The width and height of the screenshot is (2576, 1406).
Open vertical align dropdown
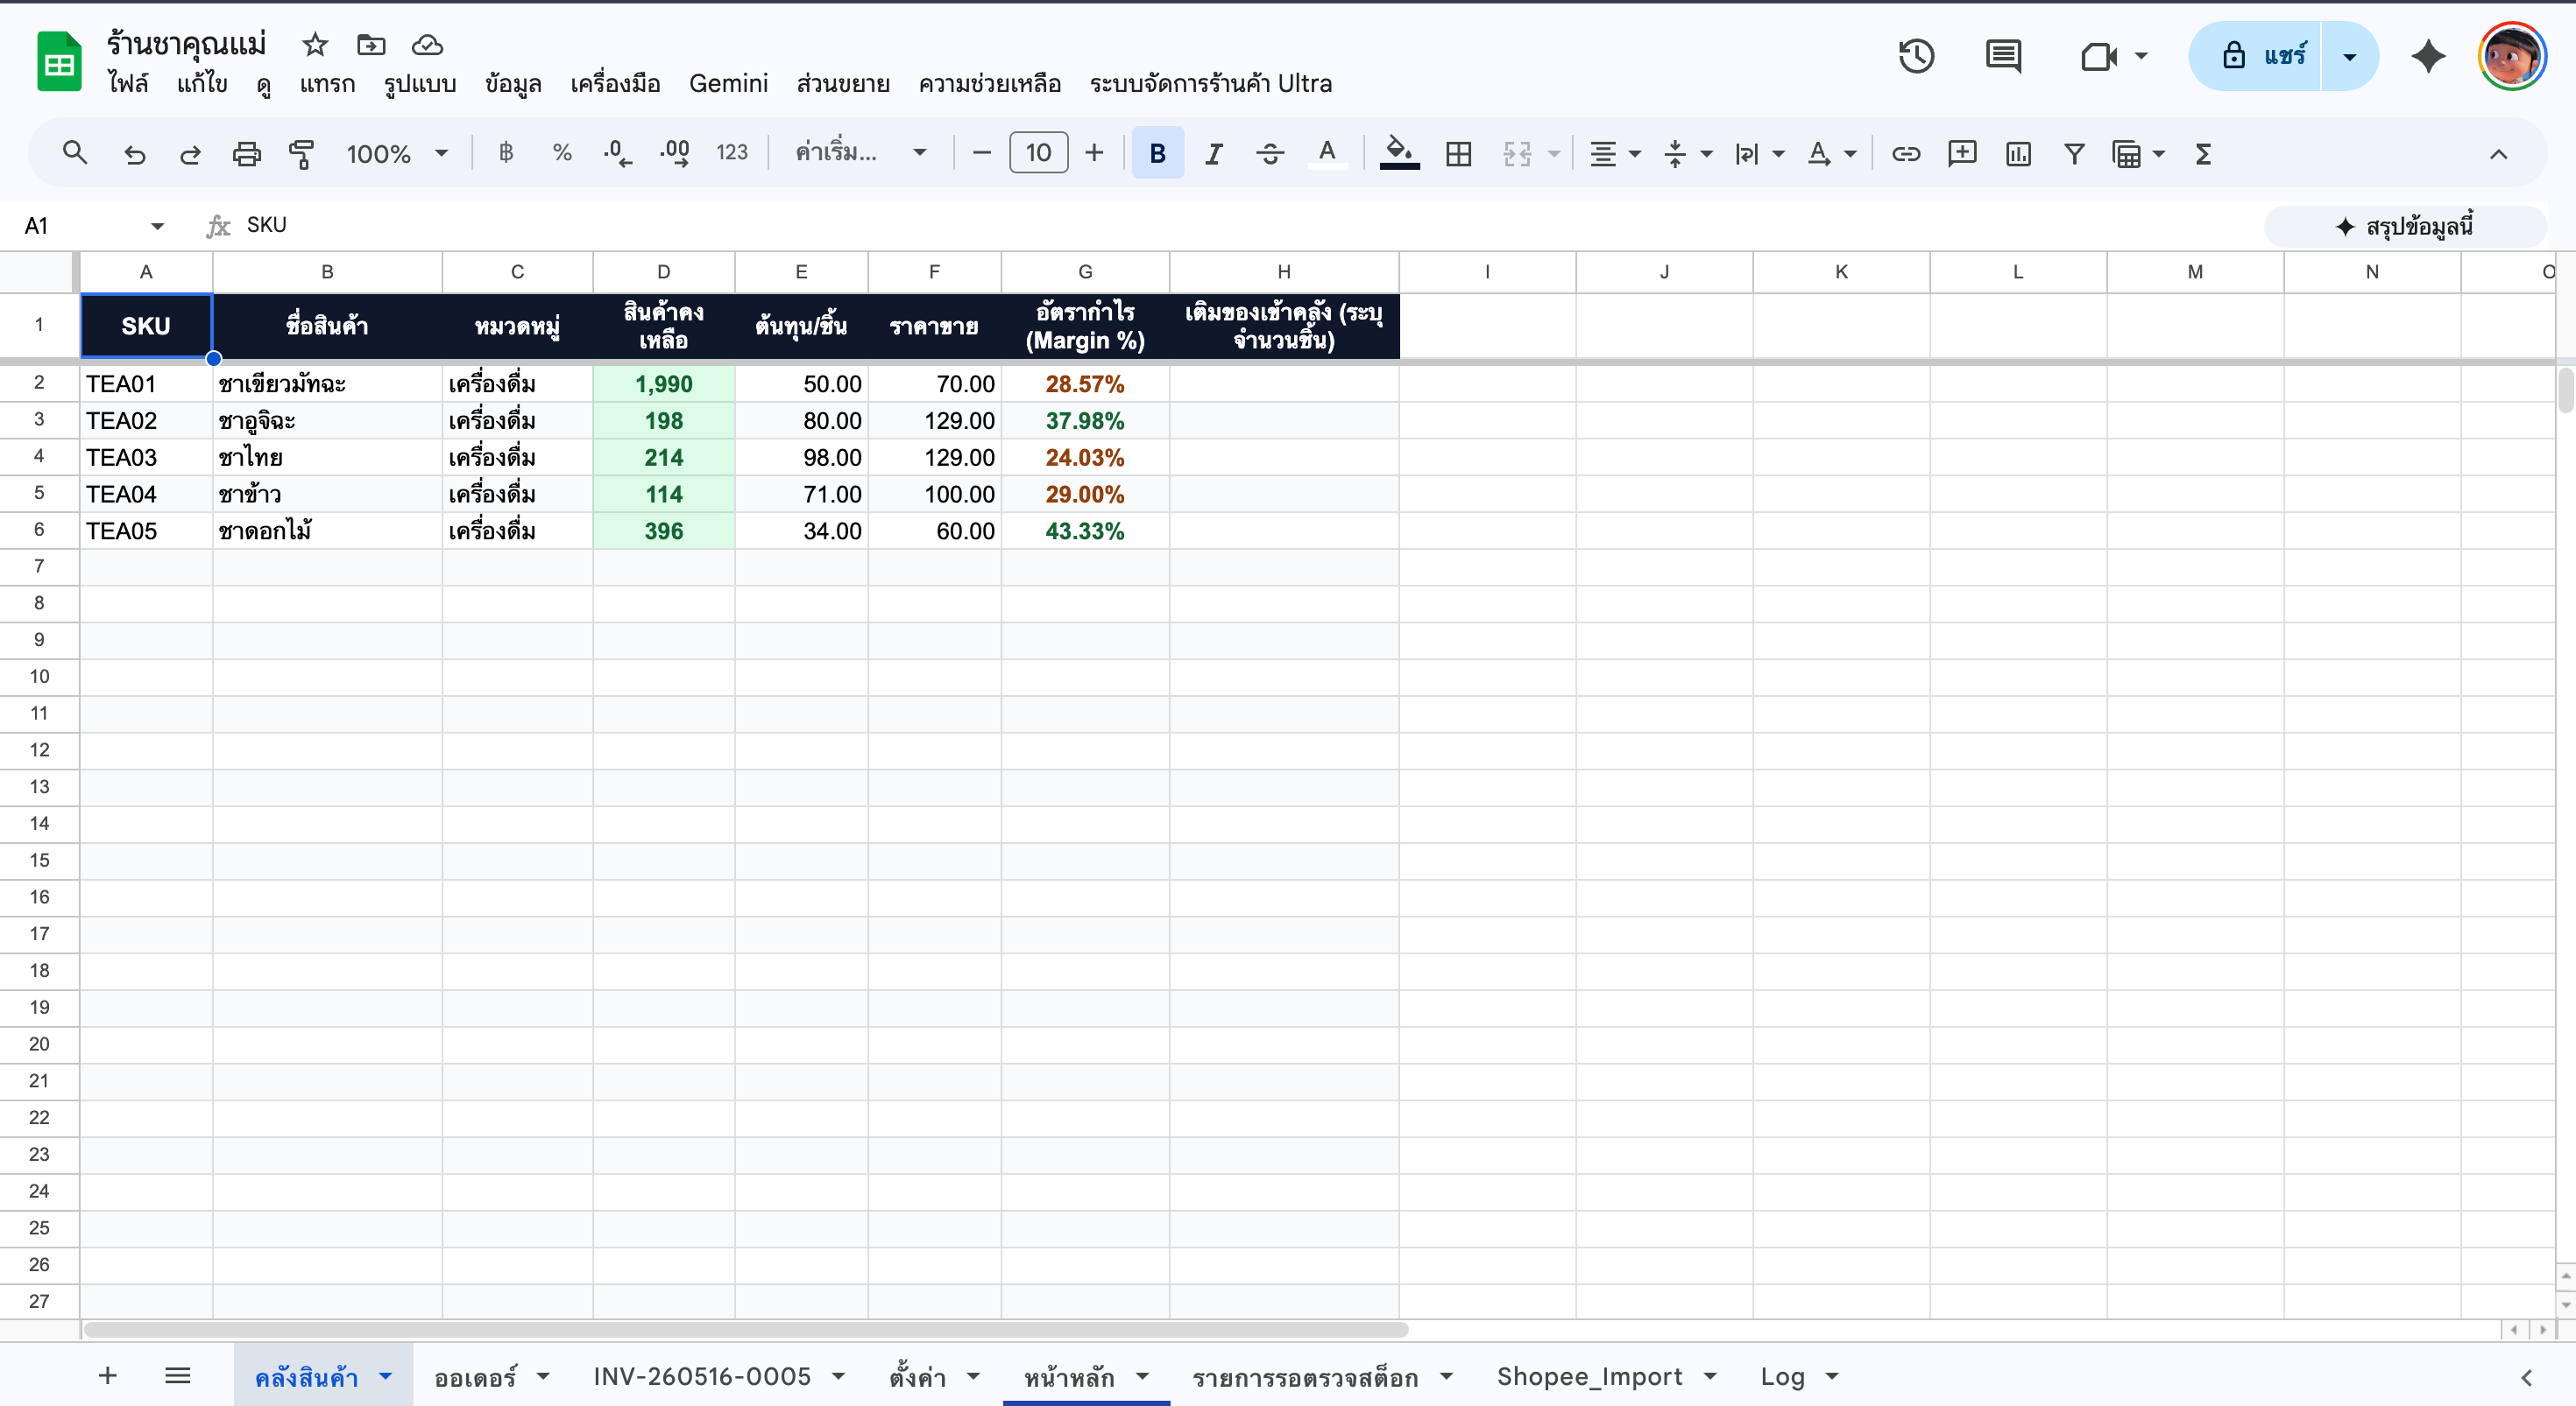click(x=1687, y=153)
